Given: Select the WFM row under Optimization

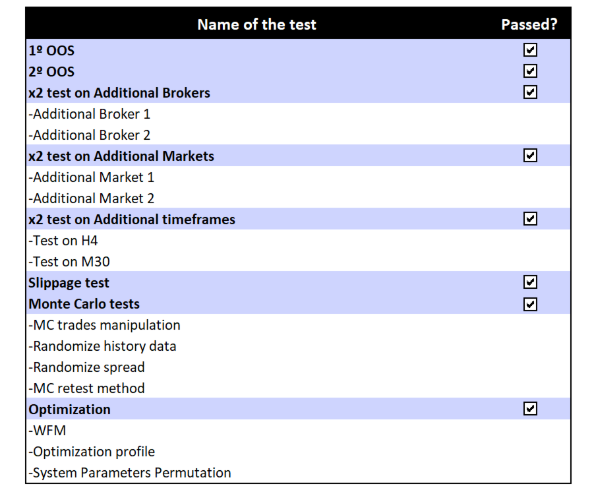Looking at the screenshot, I should (48, 431).
